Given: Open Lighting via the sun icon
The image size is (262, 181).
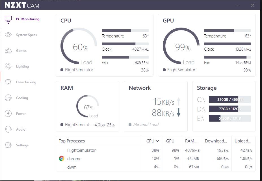Looking at the screenshot, I should tap(8, 66).
